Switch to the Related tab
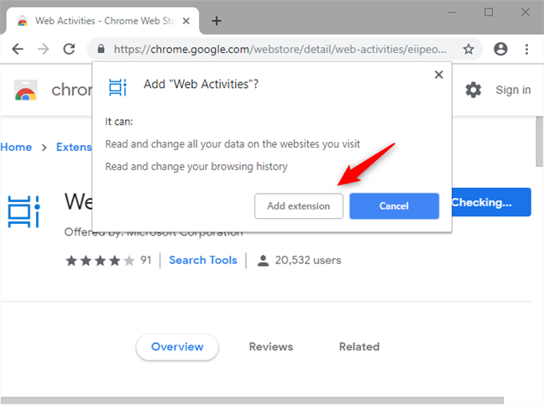 click(x=359, y=347)
